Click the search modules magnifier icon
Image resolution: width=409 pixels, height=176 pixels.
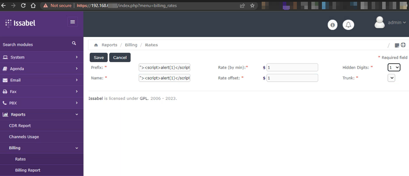(x=74, y=44)
